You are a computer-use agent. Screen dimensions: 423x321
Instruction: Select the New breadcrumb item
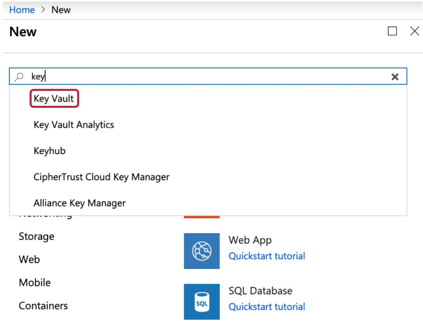point(61,10)
